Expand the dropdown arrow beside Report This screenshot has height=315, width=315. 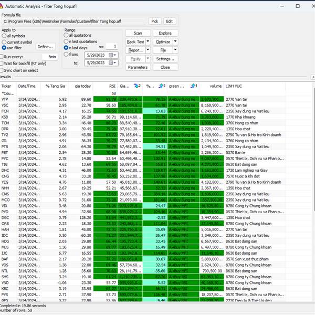(147, 50)
